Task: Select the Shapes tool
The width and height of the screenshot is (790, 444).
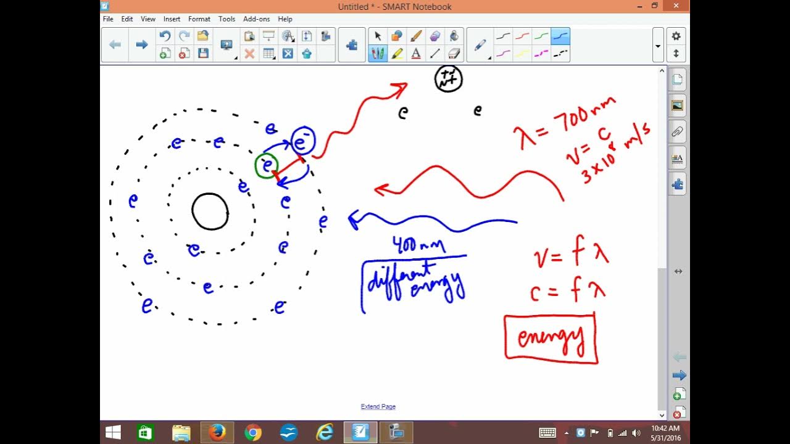Action: pyautogui.click(x=397, y=36)
